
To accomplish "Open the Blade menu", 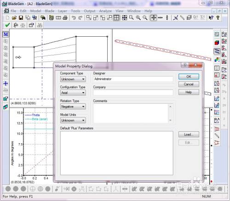I will tap(50, 11).
